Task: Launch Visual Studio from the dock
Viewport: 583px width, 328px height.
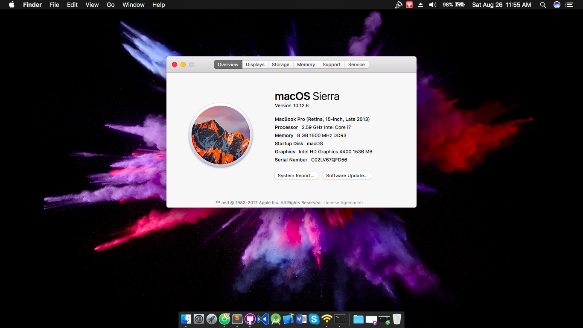Action: pos(263,319)
